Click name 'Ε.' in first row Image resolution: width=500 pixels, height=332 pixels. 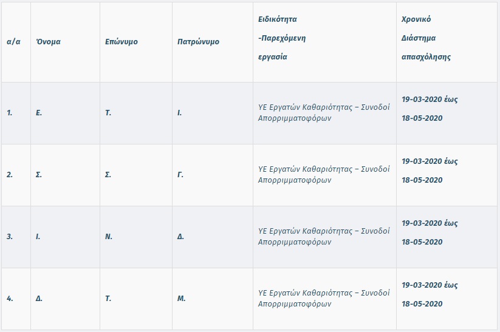(x=39, y=113)
